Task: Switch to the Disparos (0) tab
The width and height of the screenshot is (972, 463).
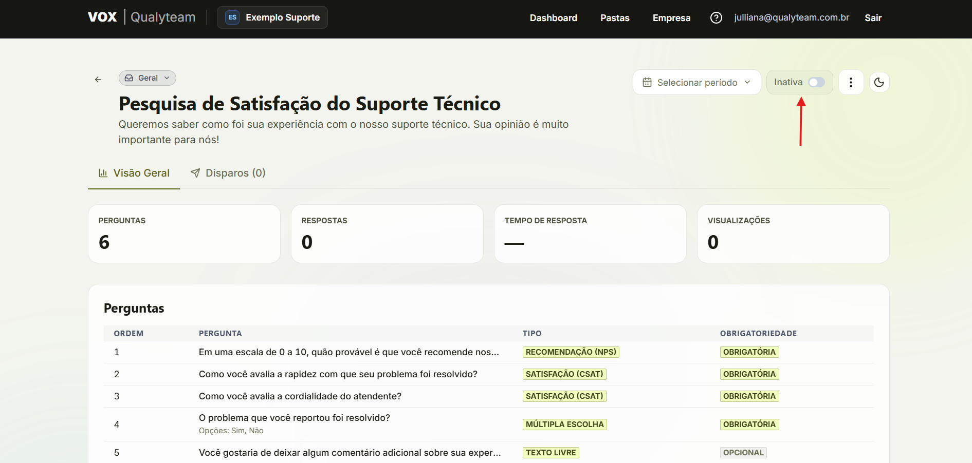Action: tap(228, 173)
